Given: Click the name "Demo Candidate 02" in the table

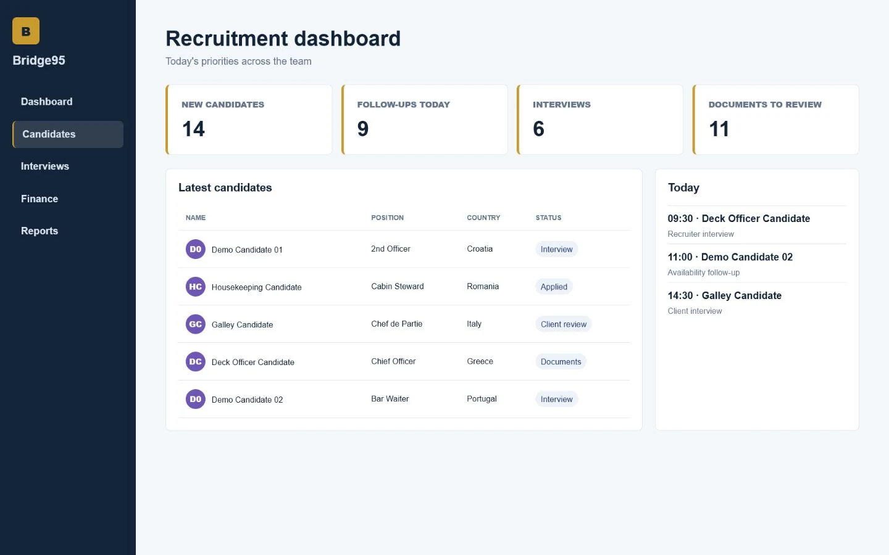Looking at the screenshot, I should (x=247, y=400).
